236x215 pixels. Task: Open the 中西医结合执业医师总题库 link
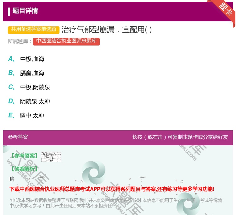click(66, 41)
